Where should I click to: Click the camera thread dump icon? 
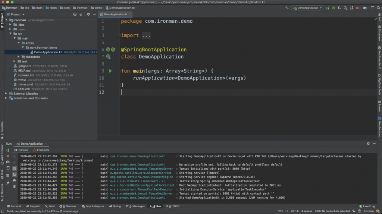pos(8,162)
